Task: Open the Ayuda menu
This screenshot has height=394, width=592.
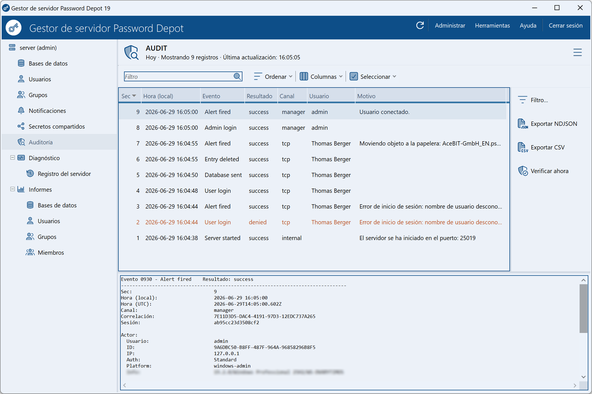Action: [528, 26]
